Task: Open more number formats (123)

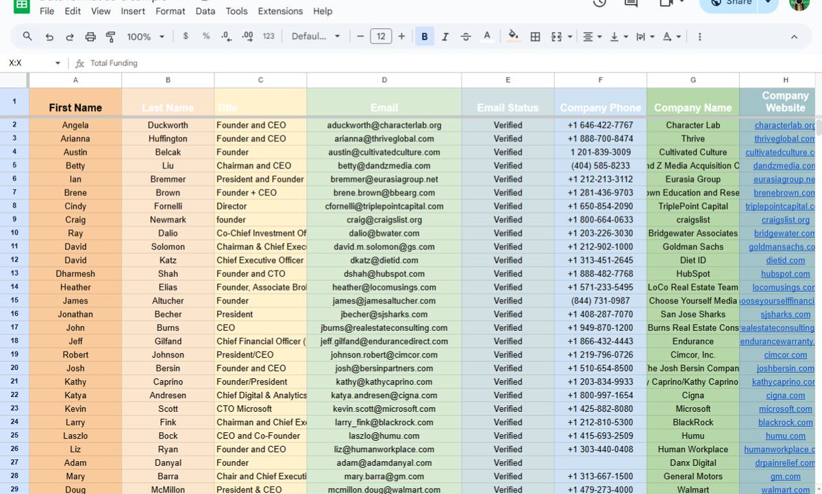Action: pyautogui.click(x=269, y=36)
